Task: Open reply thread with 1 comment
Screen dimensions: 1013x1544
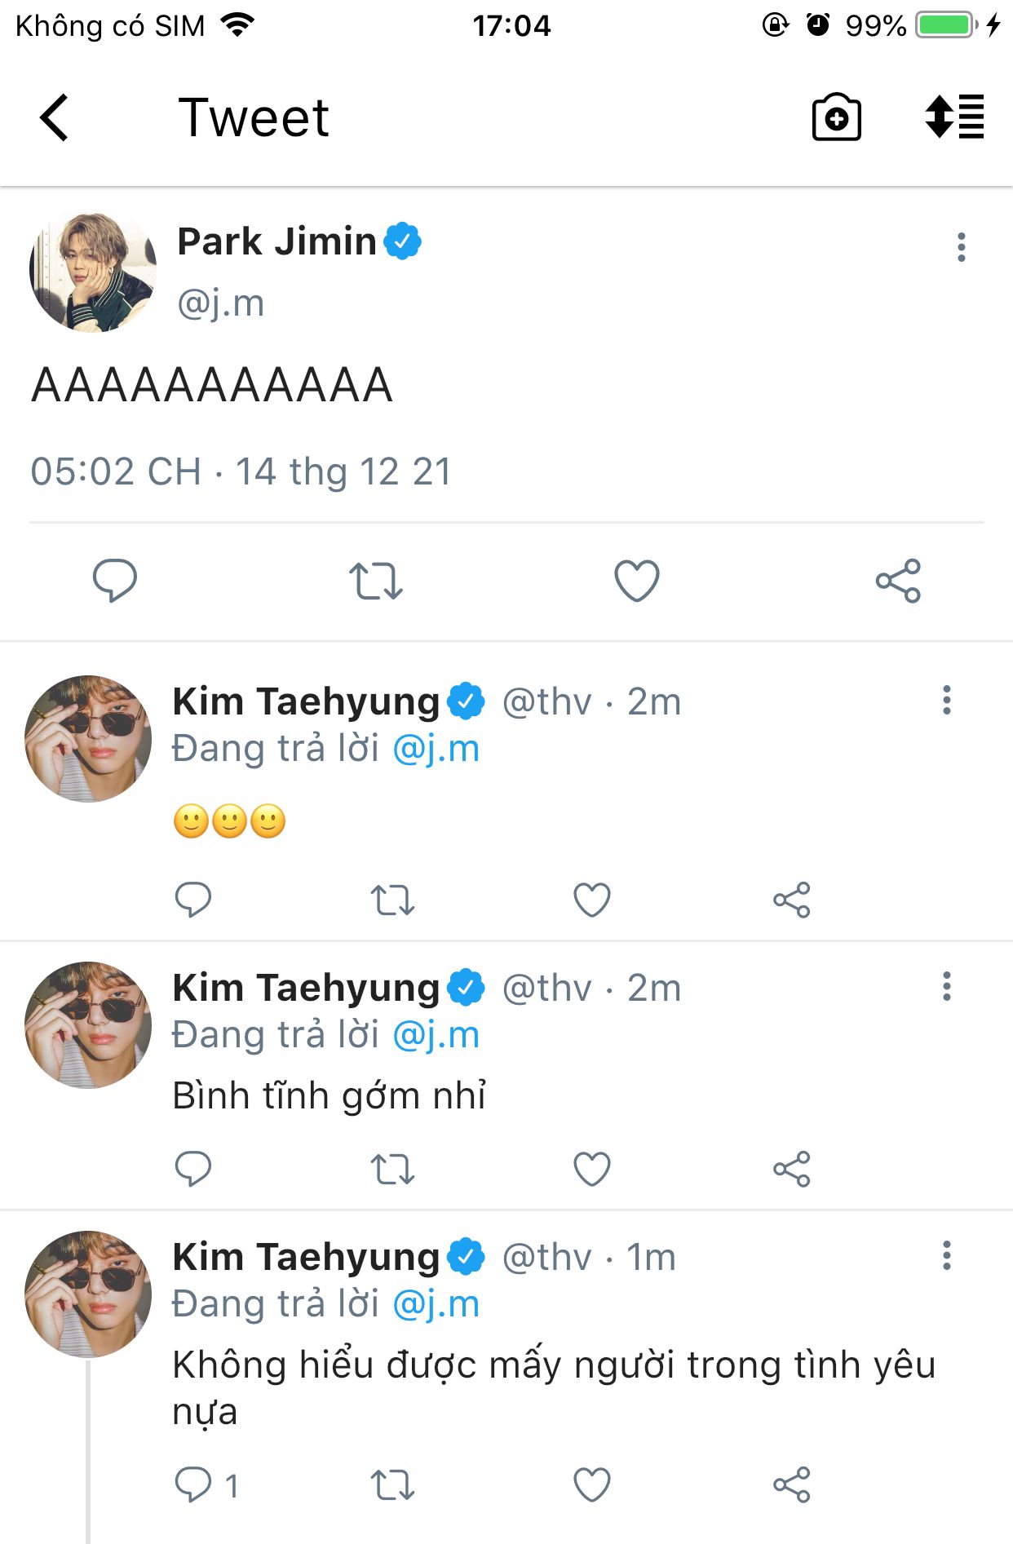Action: click(x=193, y=1484)
